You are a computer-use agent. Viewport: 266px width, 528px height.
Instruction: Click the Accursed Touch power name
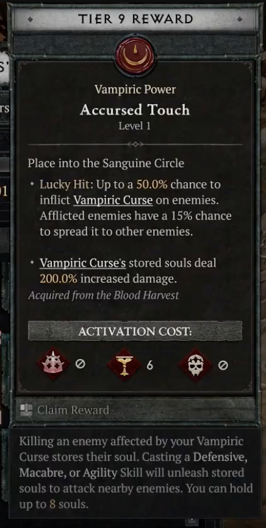tap(135, 110)
